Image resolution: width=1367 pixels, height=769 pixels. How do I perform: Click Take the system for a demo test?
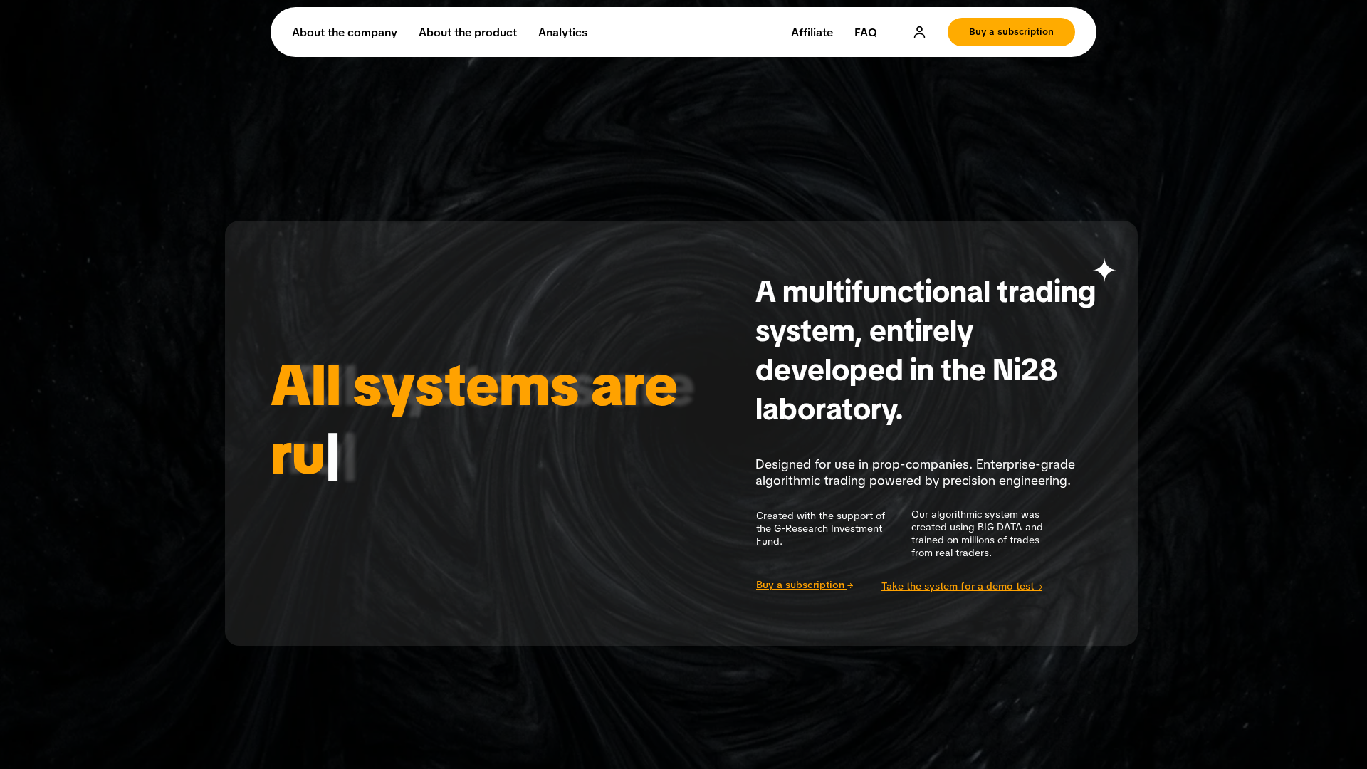[962, 586]
